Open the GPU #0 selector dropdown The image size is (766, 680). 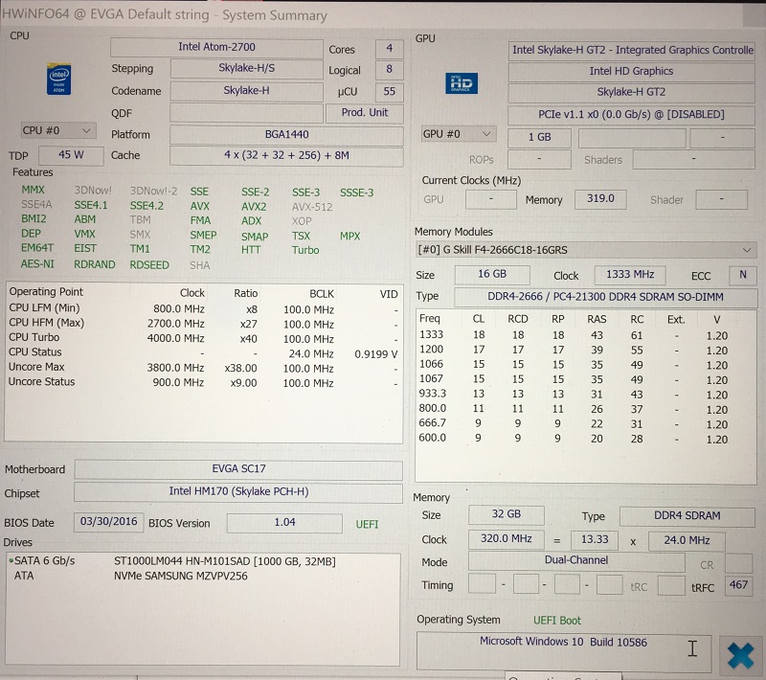click(458, 134)
